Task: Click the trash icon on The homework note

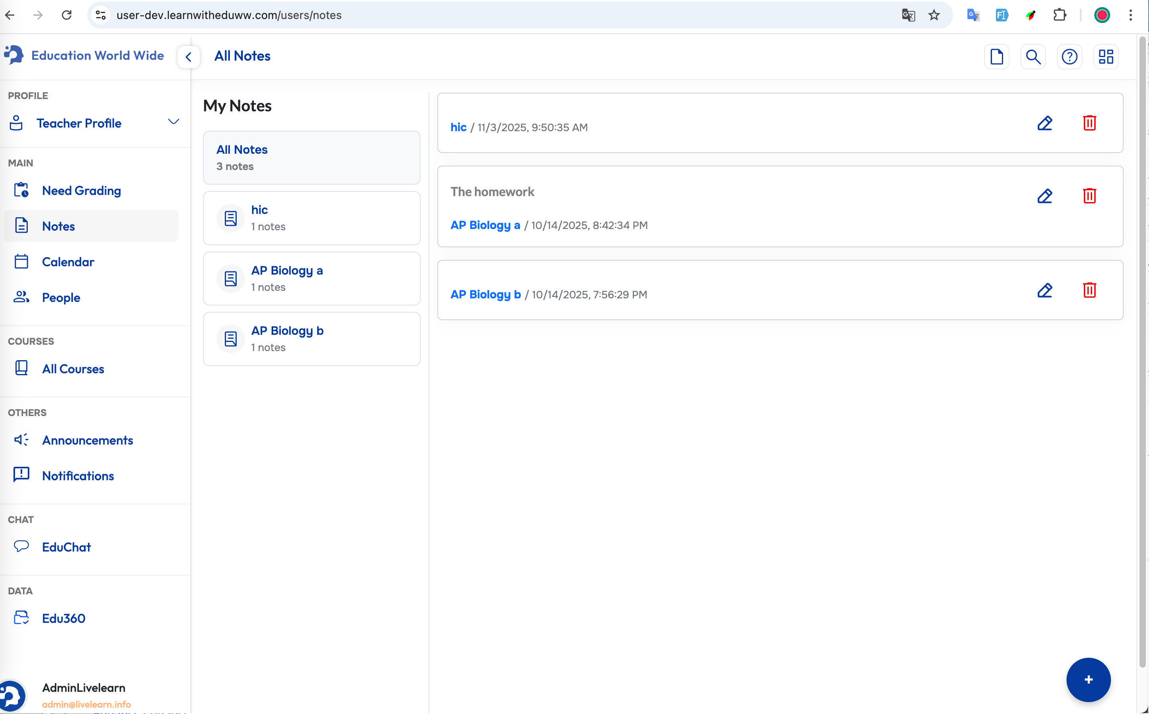Action: (1089, 196)
